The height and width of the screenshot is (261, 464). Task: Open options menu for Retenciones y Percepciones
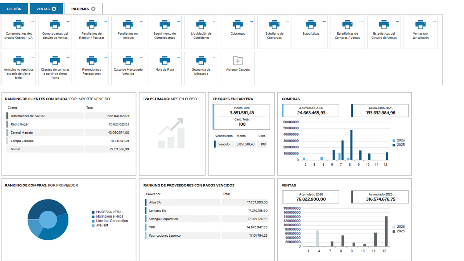(105, 58)
